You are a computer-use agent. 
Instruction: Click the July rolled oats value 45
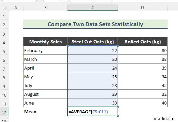coord(143,85)
